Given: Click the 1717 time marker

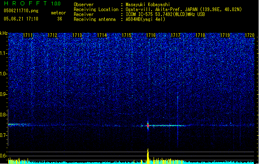Looking at the screenshot, I should pos(175,35).
